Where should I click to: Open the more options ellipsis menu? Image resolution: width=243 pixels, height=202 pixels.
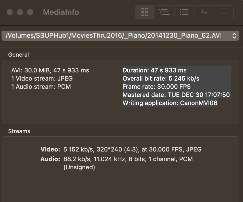[x=224, y=12]
